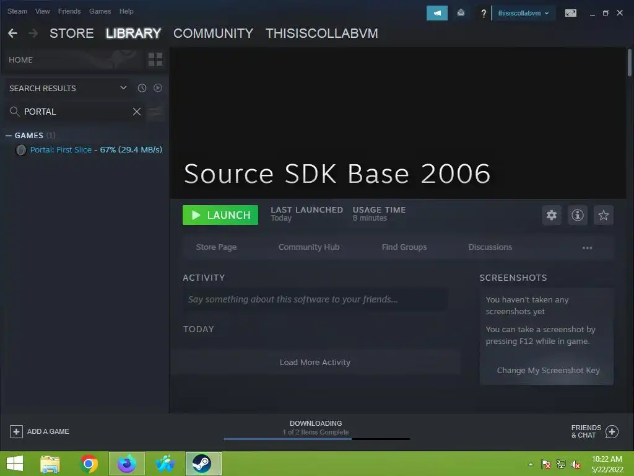Click the Steam taskbar icon
The width and height of the screenshot is (634, 476).
(203, 464)
